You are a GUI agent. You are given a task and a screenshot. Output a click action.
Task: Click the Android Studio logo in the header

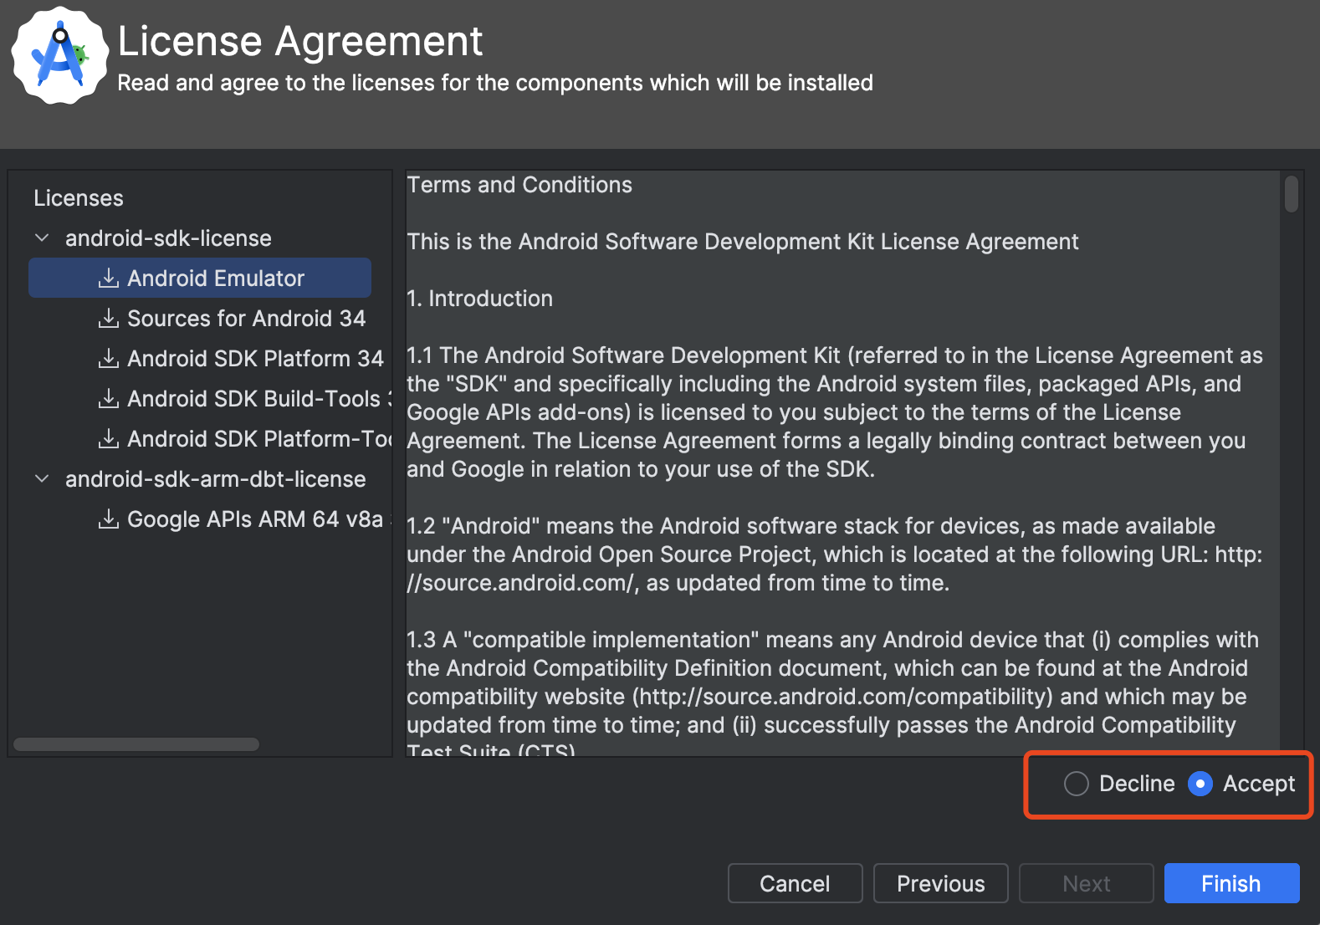coord(59,56)
